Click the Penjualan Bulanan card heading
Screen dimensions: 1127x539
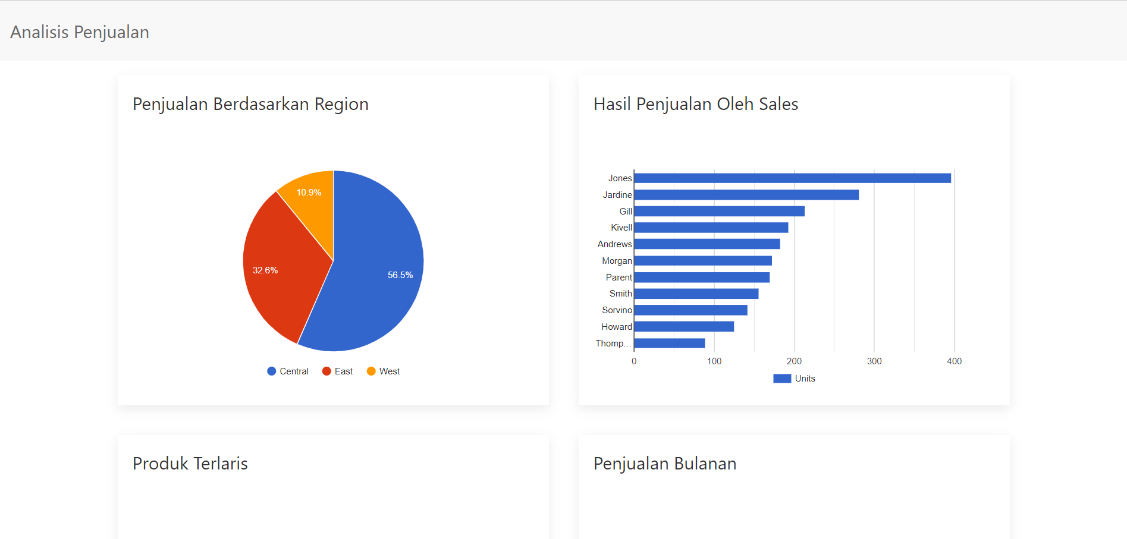pyautogui.click(x=665, y=464)
